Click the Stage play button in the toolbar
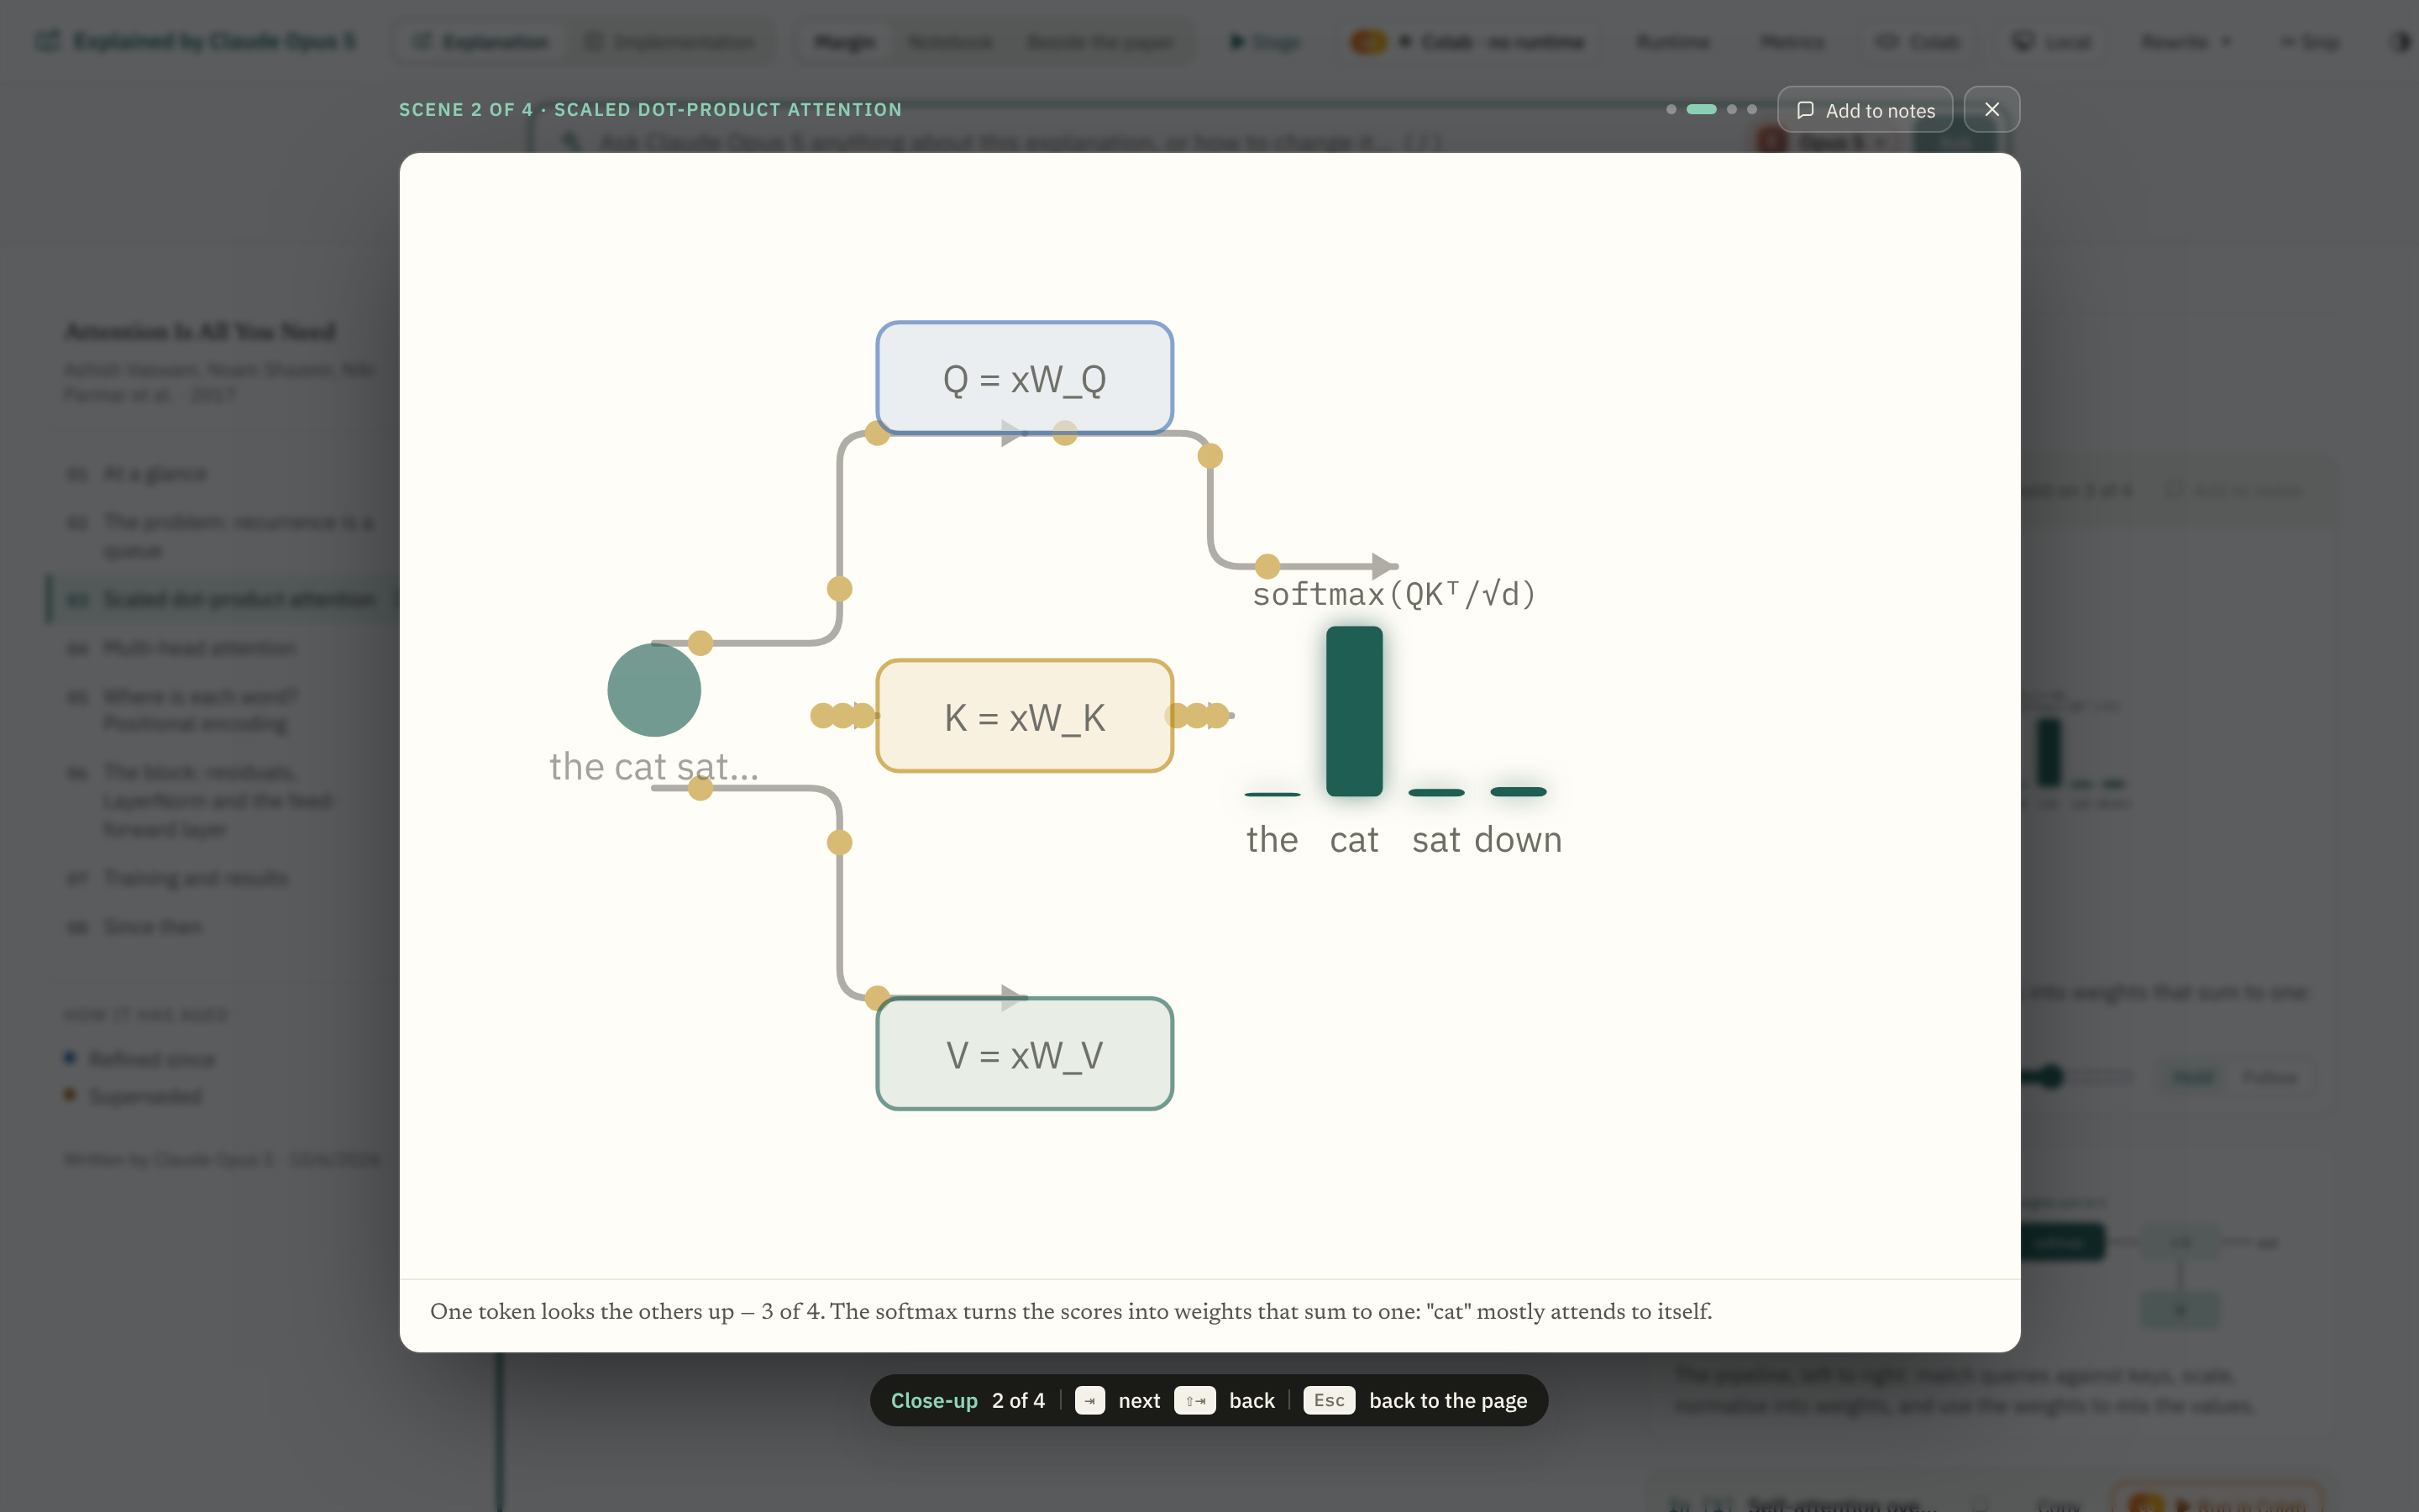Viewport: 2419px width, 1512px height. click(x=1266, y=42)
